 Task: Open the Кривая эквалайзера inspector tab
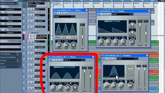coord(9,57)
